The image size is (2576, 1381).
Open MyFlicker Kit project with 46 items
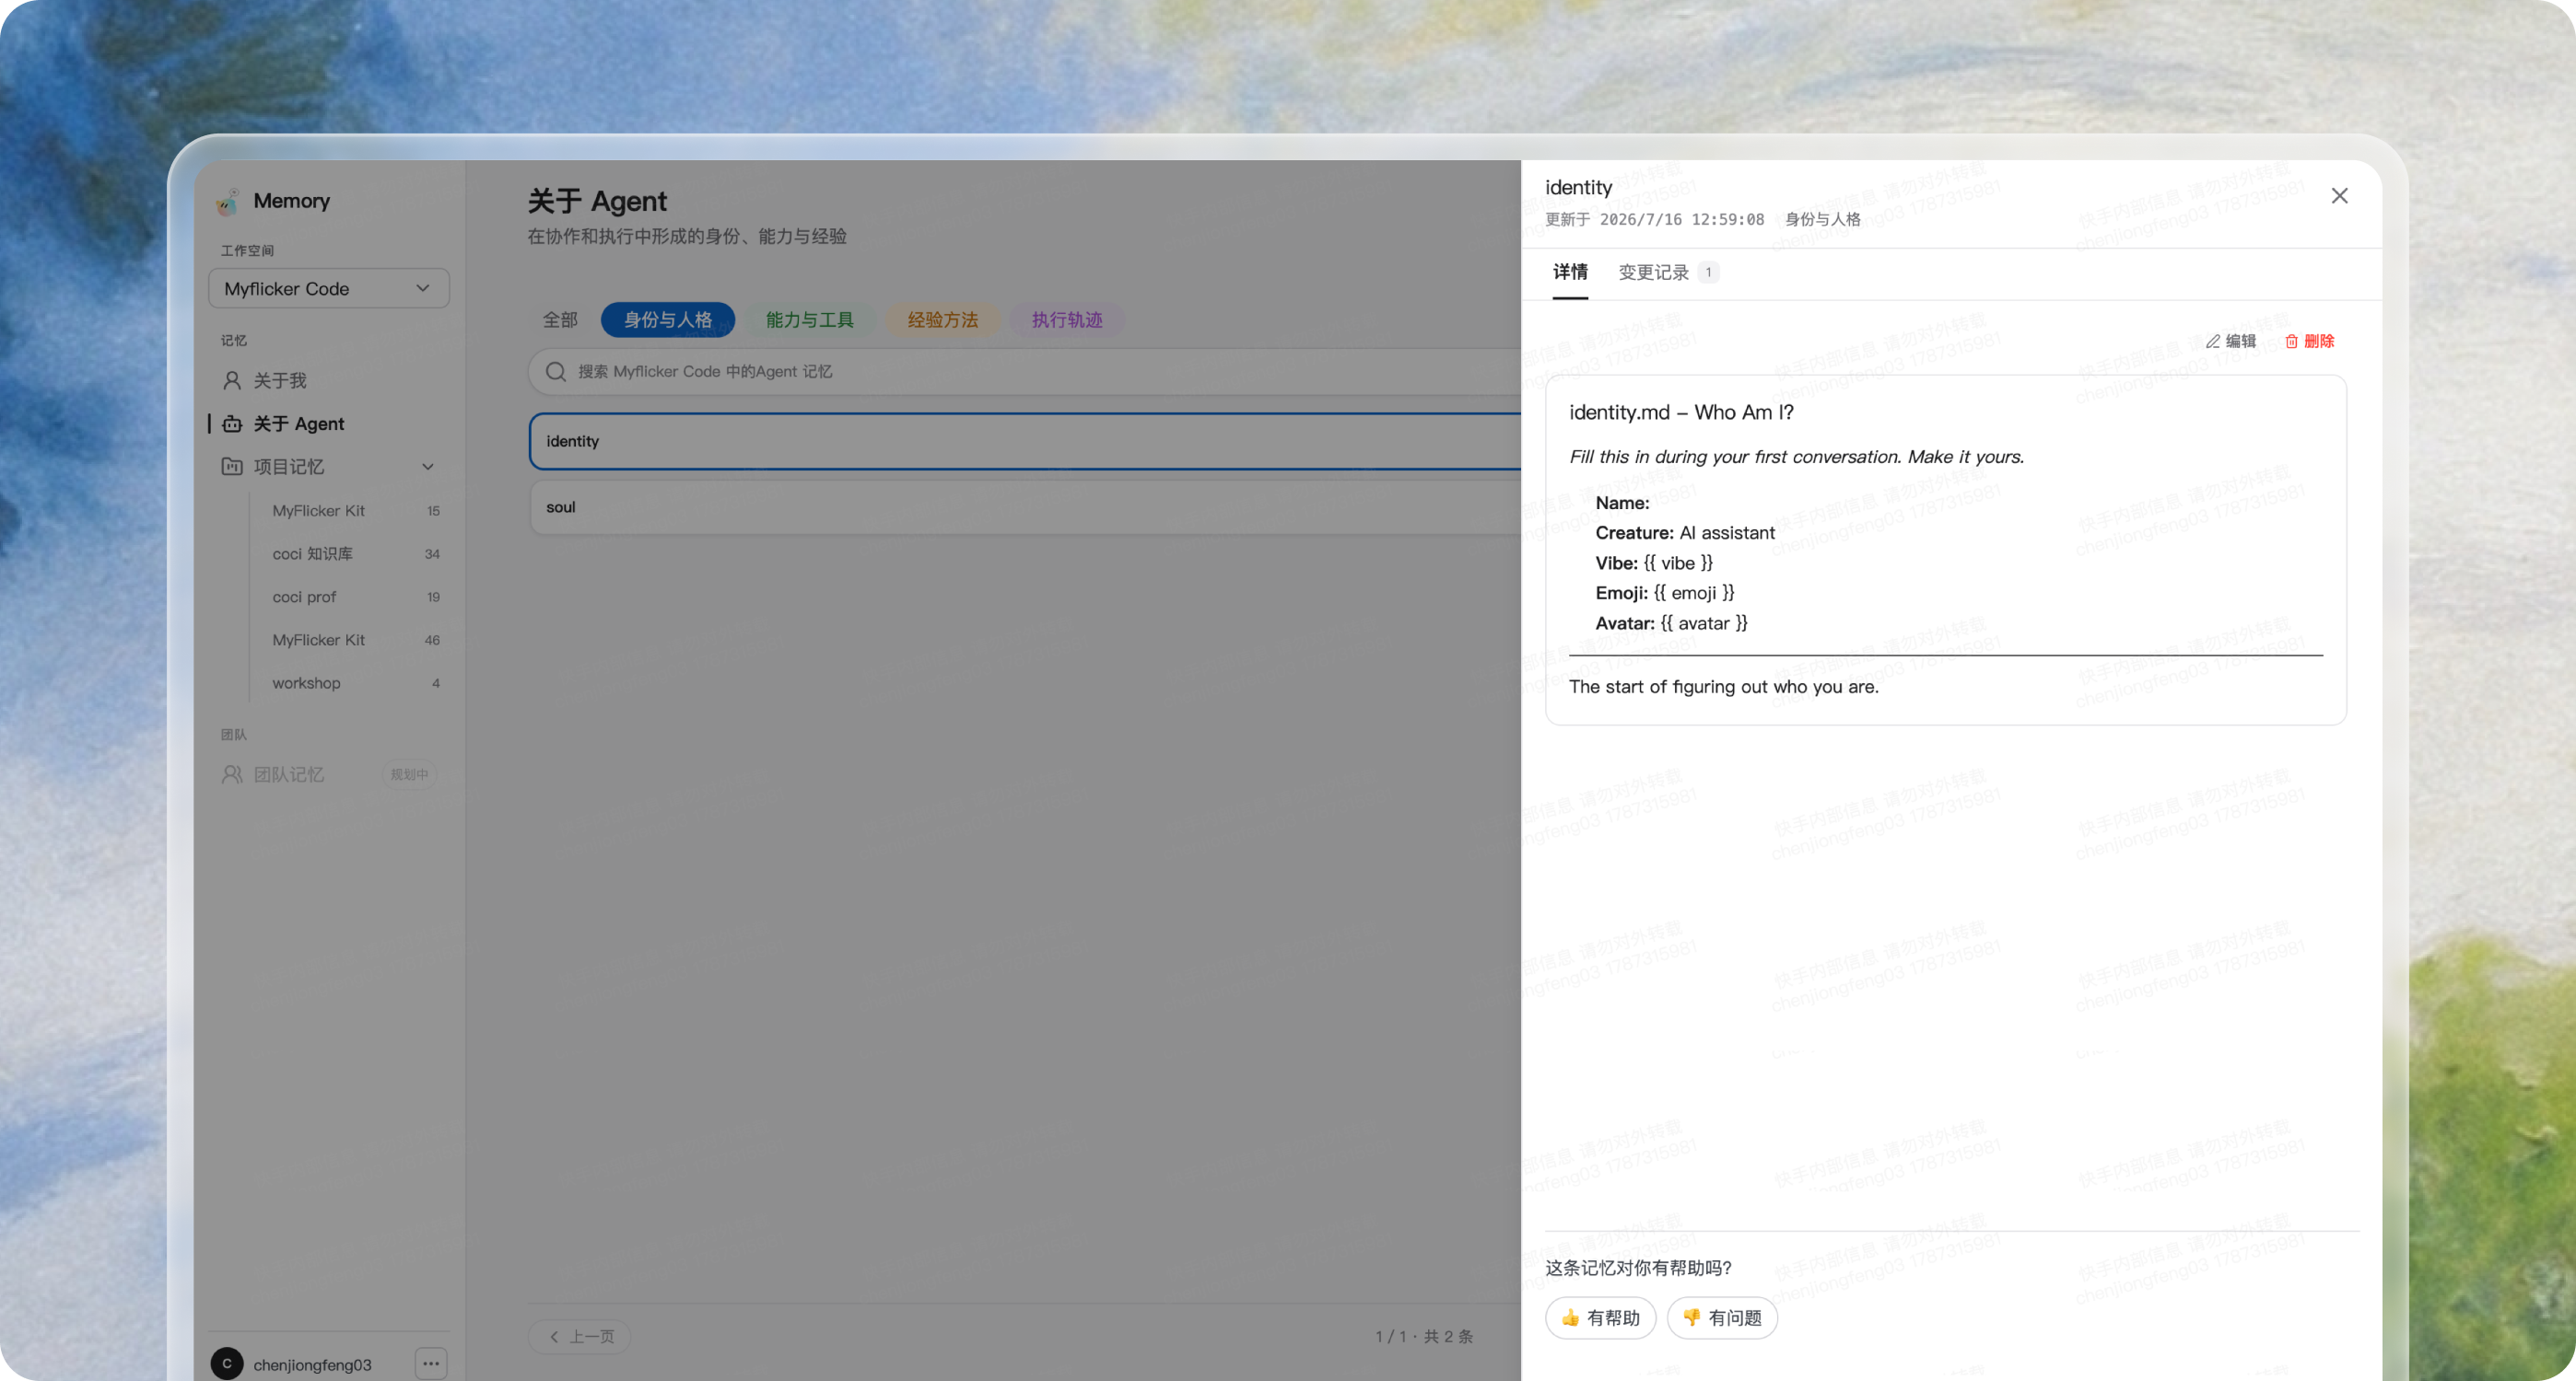[354, 640]
